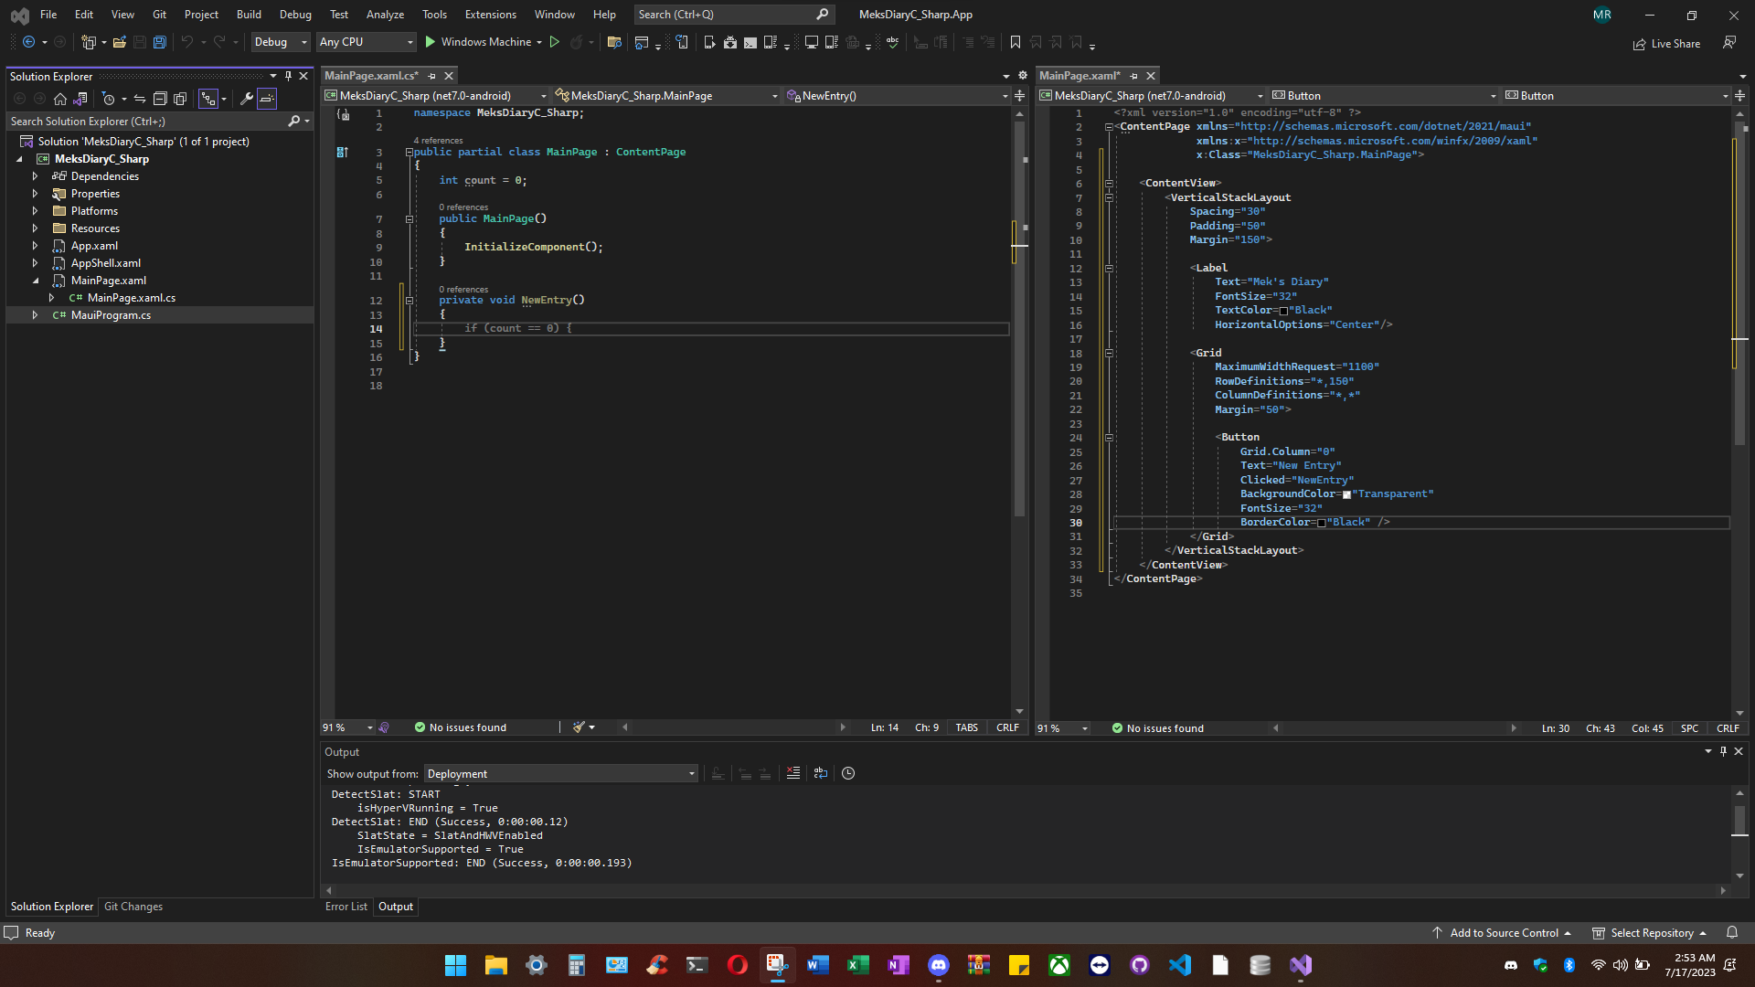This screenshot has width=1755, height=987.
Task: Expand the Dependencies node
Action: [x=35, y=176]
